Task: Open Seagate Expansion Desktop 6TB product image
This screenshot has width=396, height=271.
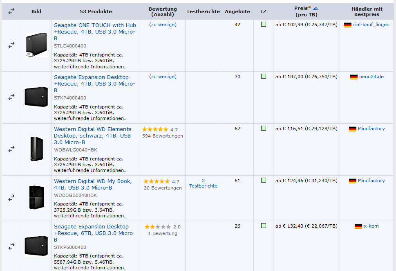Action: coord(36,246)
